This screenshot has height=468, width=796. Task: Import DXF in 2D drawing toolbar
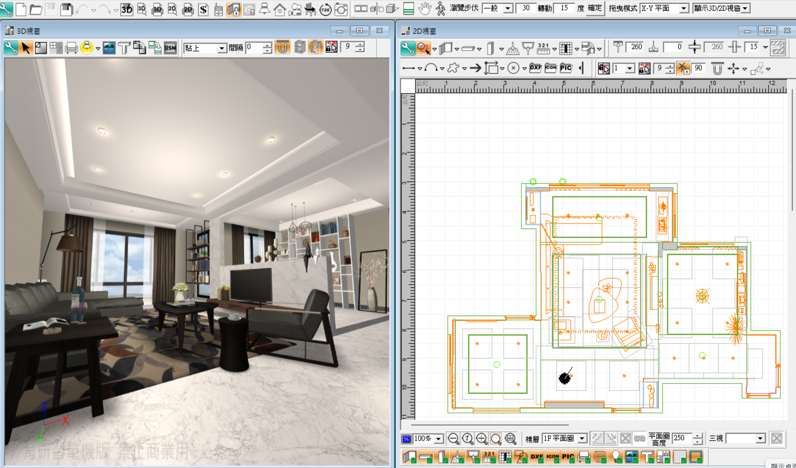(535, 68)
